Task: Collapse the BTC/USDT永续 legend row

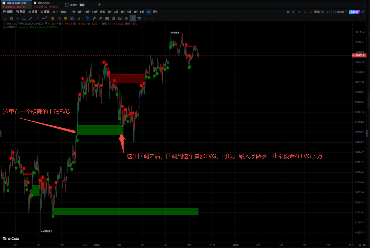Action: pyautogui.click(x=4, y=24)
